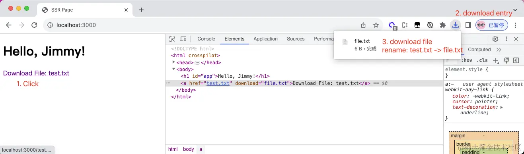The image size is (524, 154).
Task: Open the Sources tab in DevTools
Action: click(296, 39)
